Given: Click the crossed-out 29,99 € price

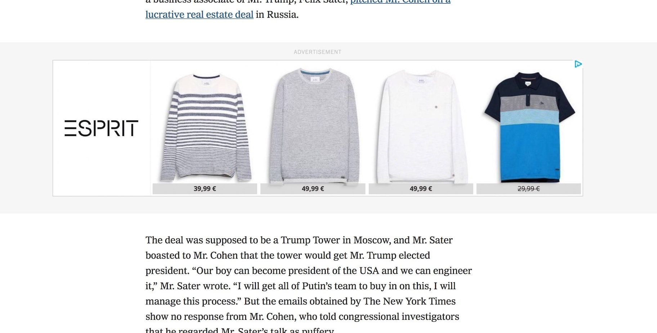Looking at the screenshot, I should [x=528, y=189].
